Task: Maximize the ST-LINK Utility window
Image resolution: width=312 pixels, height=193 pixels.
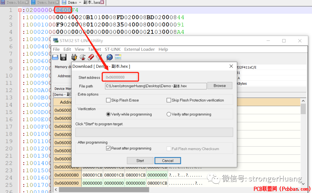Action: (284, 41)
